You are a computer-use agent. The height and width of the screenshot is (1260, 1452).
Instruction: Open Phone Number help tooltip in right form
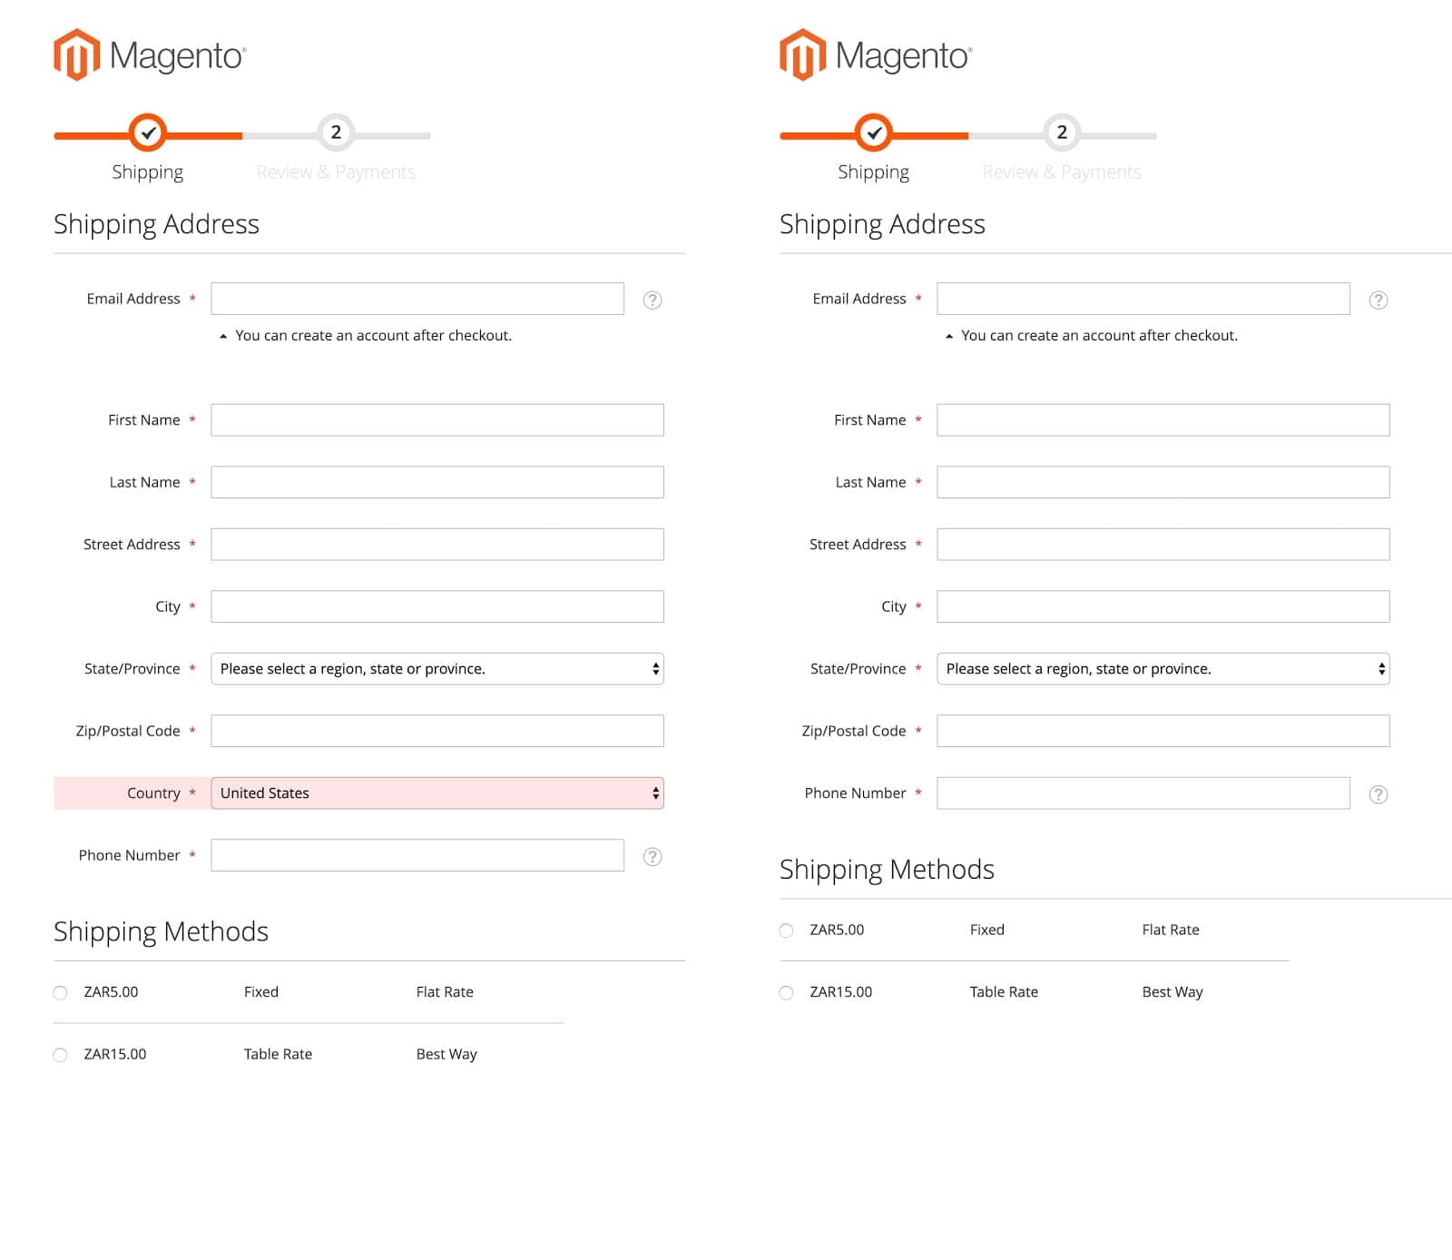1378,795
